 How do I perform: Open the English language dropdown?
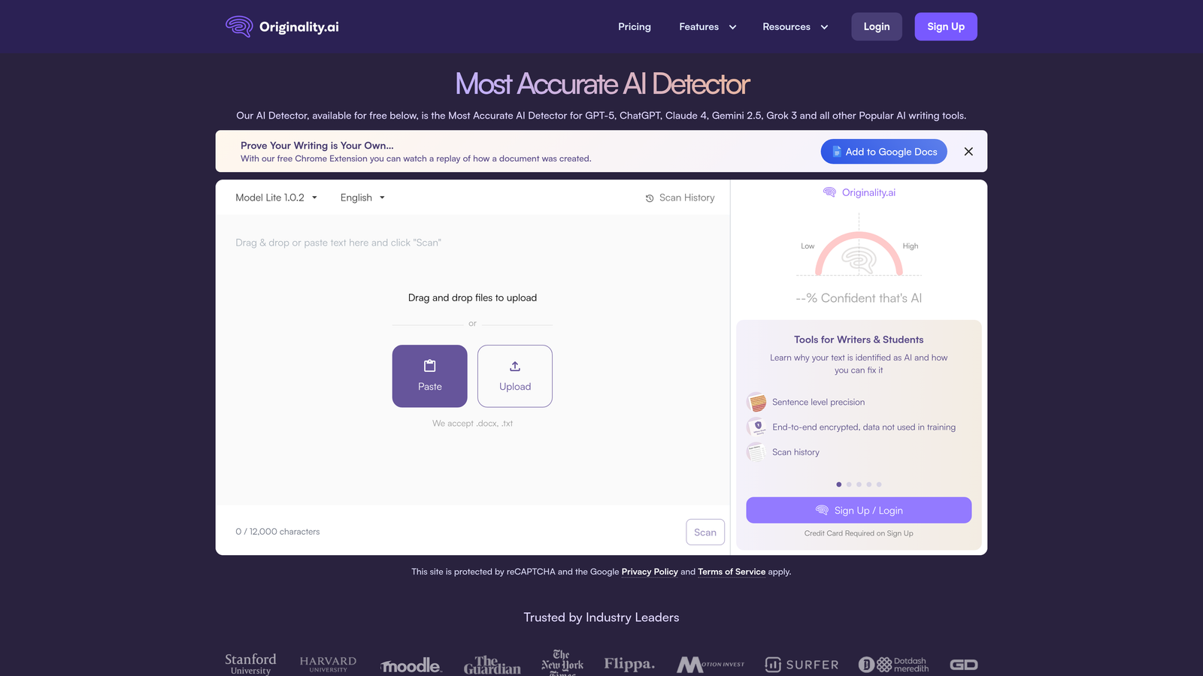pyautogui.click(x=362, y=198)
